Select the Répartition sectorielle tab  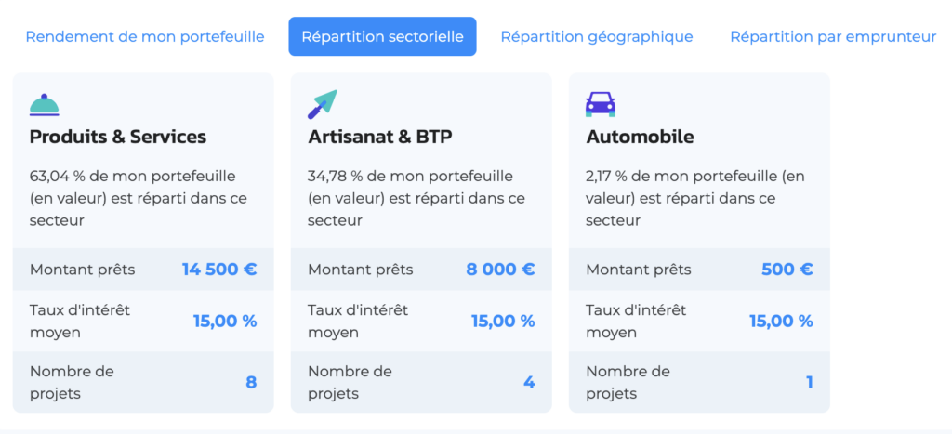(382, 37)
